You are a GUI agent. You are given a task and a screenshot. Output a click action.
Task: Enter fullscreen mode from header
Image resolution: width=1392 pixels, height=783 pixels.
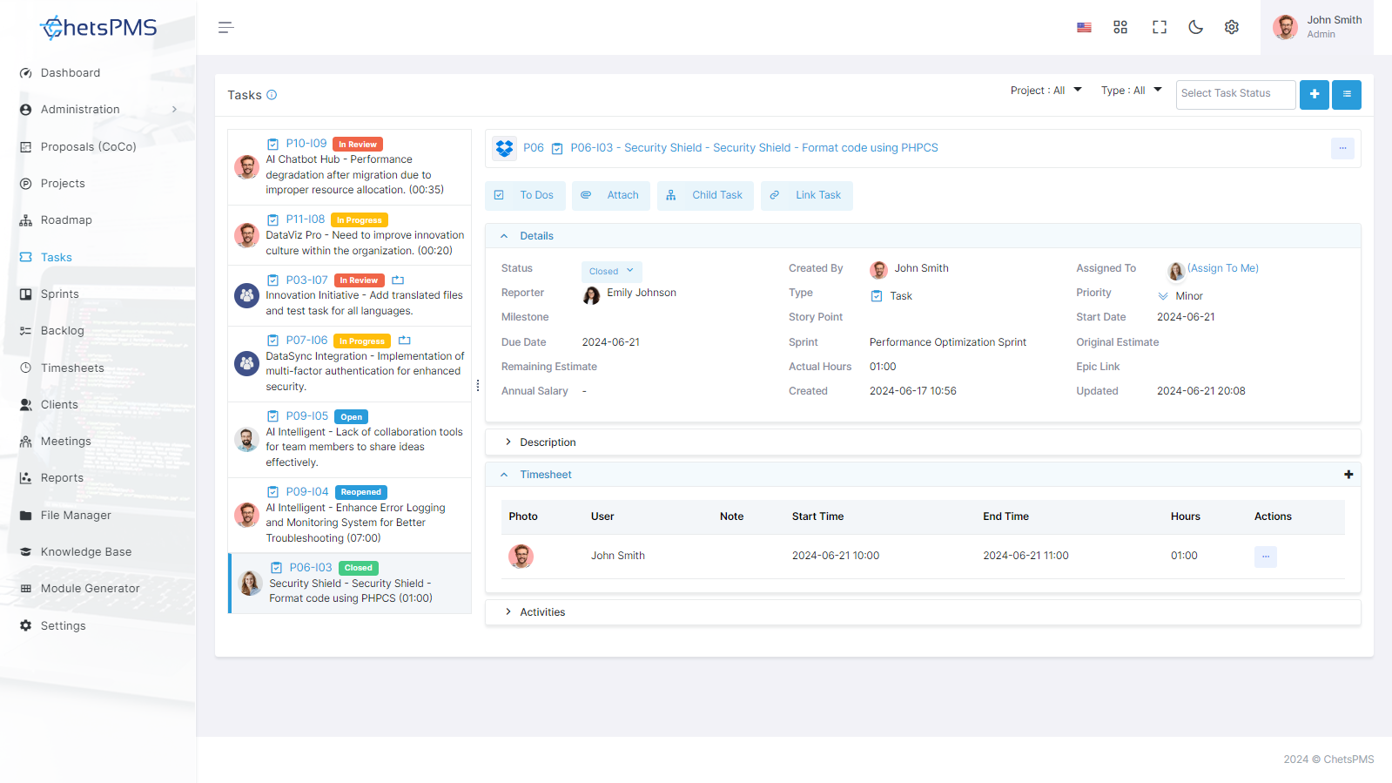click(1159, 27)
